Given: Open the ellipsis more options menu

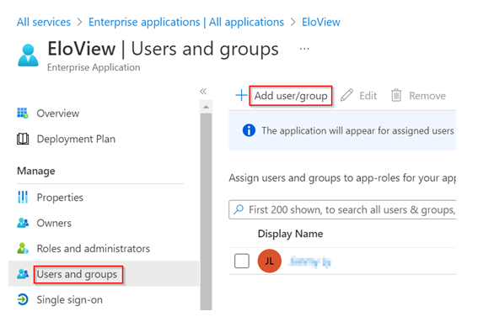Looking at the screenshot, I should click(304, 49).
